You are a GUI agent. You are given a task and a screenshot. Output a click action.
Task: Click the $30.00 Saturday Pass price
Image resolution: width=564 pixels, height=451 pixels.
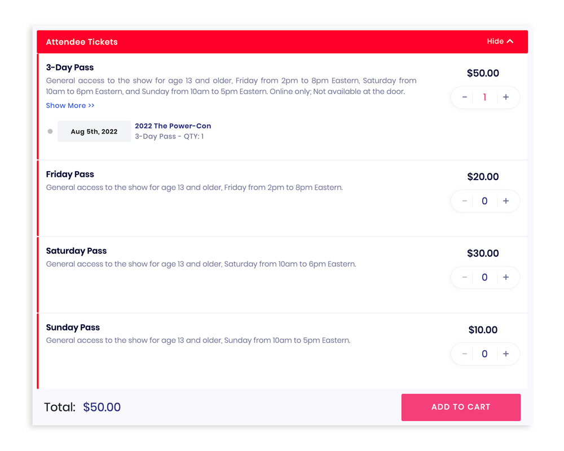click(483, 253)
